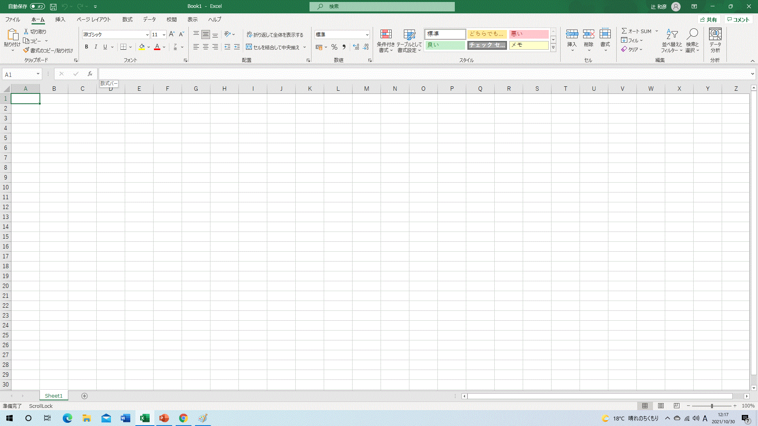Click the Increase Indent icon
Image resolution: width=758 pixels, height=426 pixels.
tap(237, 47)
